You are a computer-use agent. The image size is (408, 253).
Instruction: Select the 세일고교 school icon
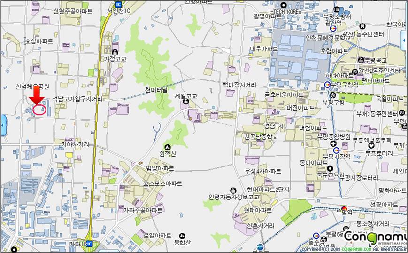(x=186, y=102)
